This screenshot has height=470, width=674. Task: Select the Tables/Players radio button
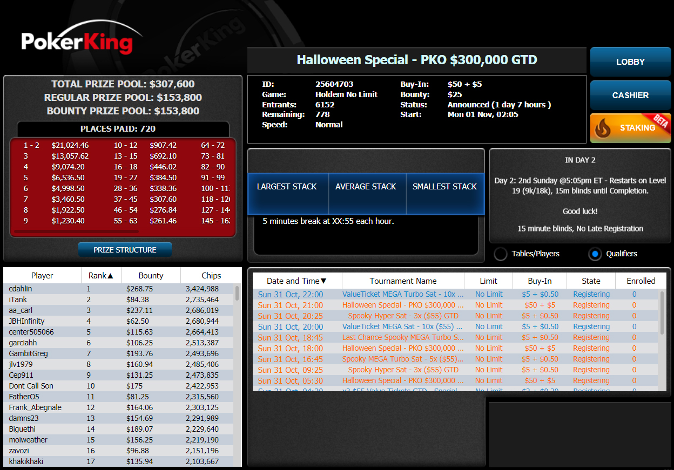(x=501, y=254)
